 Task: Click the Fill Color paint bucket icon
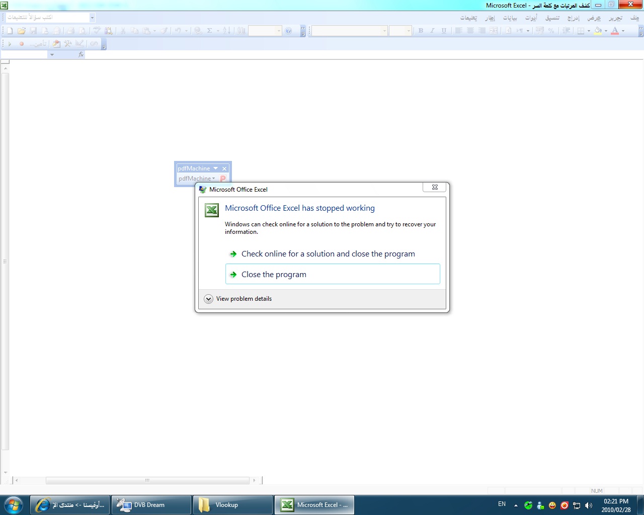tap(598, 31)
